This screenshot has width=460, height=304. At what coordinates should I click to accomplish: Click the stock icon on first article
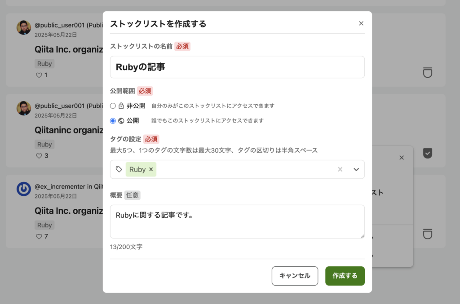click(x=428, y=72)
